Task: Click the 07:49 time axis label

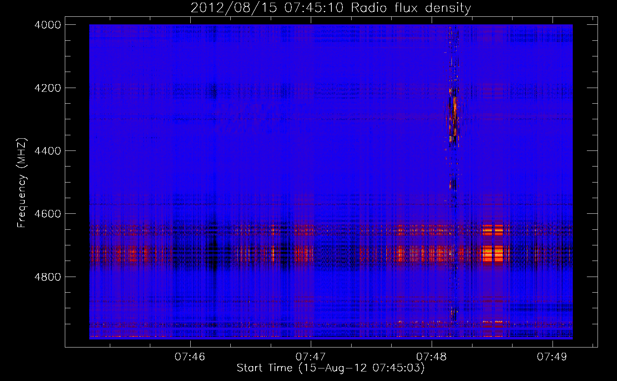Action: point(552,357)
